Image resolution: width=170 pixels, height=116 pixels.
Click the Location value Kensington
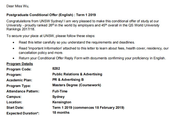click(62, 102)
